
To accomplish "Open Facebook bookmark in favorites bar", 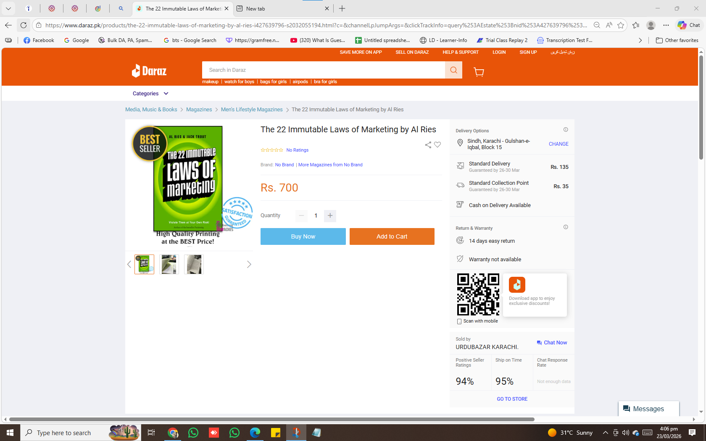I will tap(39, 40).
